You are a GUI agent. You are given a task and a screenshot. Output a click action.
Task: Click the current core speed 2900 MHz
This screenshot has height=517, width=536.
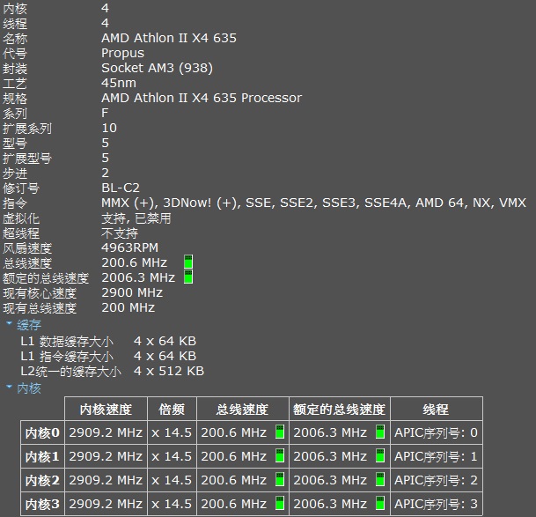click(132, 292)
